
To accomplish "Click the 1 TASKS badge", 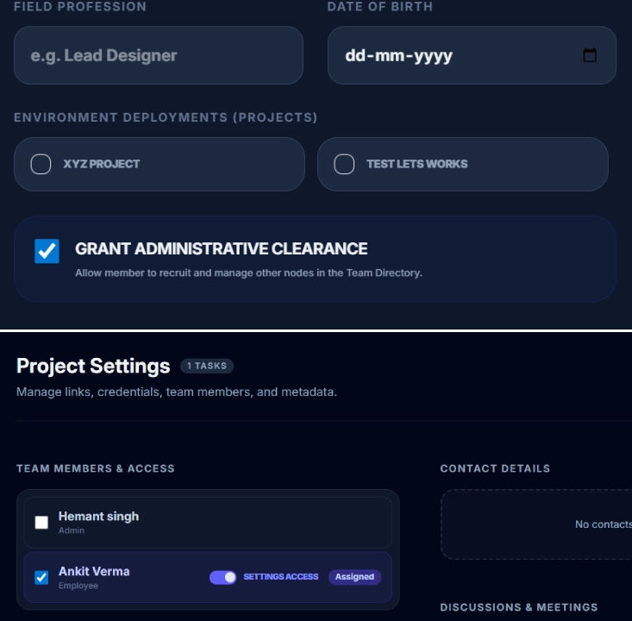I will click(207, 366).
